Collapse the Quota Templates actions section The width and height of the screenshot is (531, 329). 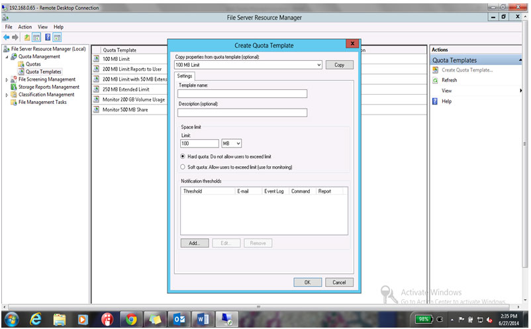(520, 60)
